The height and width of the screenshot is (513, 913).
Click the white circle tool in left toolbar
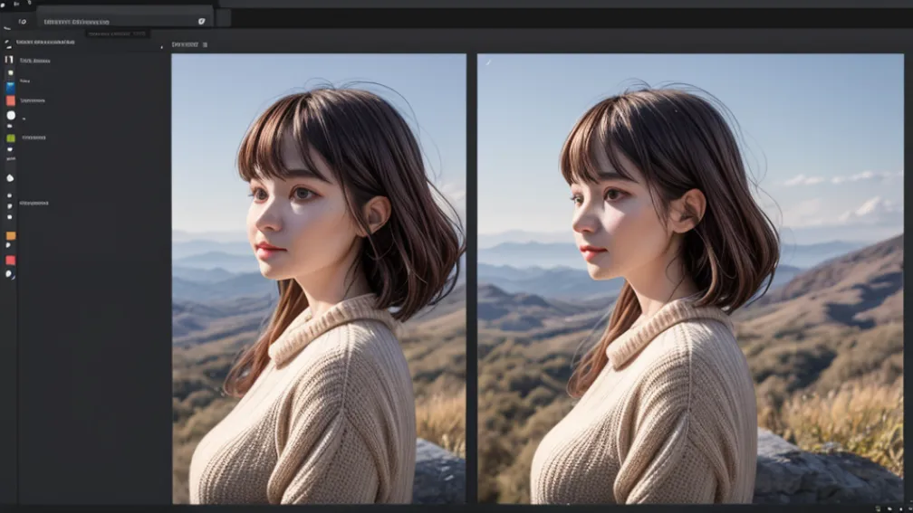pos(11,115)
